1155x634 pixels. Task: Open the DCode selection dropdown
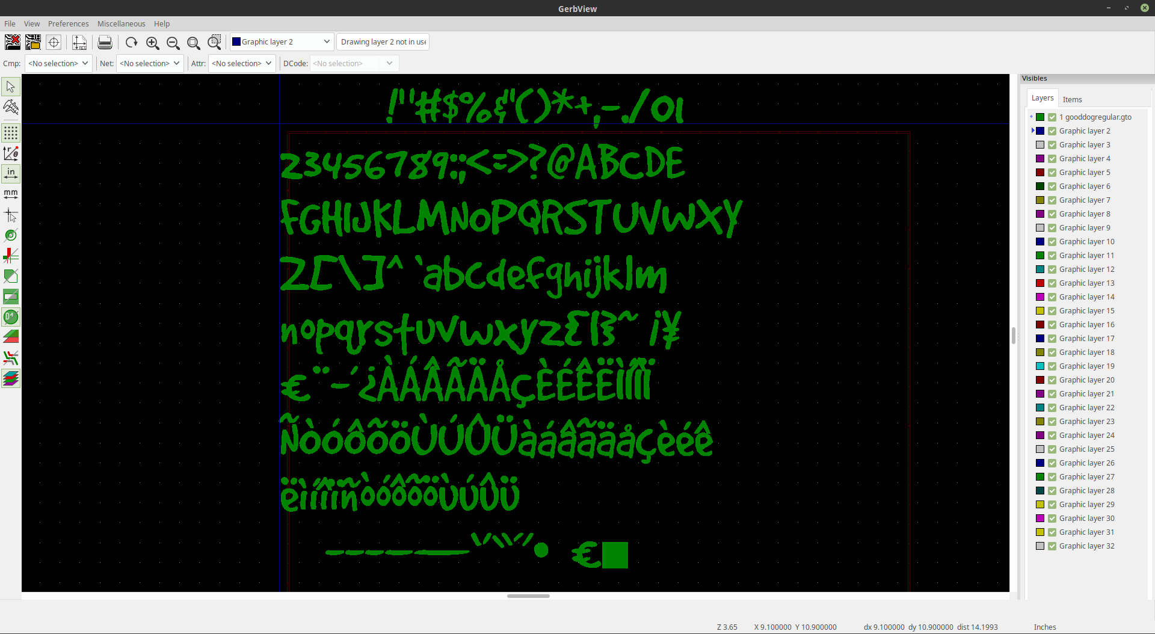tap(354, 63)
